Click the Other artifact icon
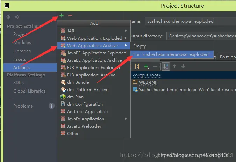 (x=63, y=133)
